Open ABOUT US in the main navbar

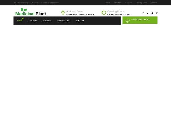point(32,21)
